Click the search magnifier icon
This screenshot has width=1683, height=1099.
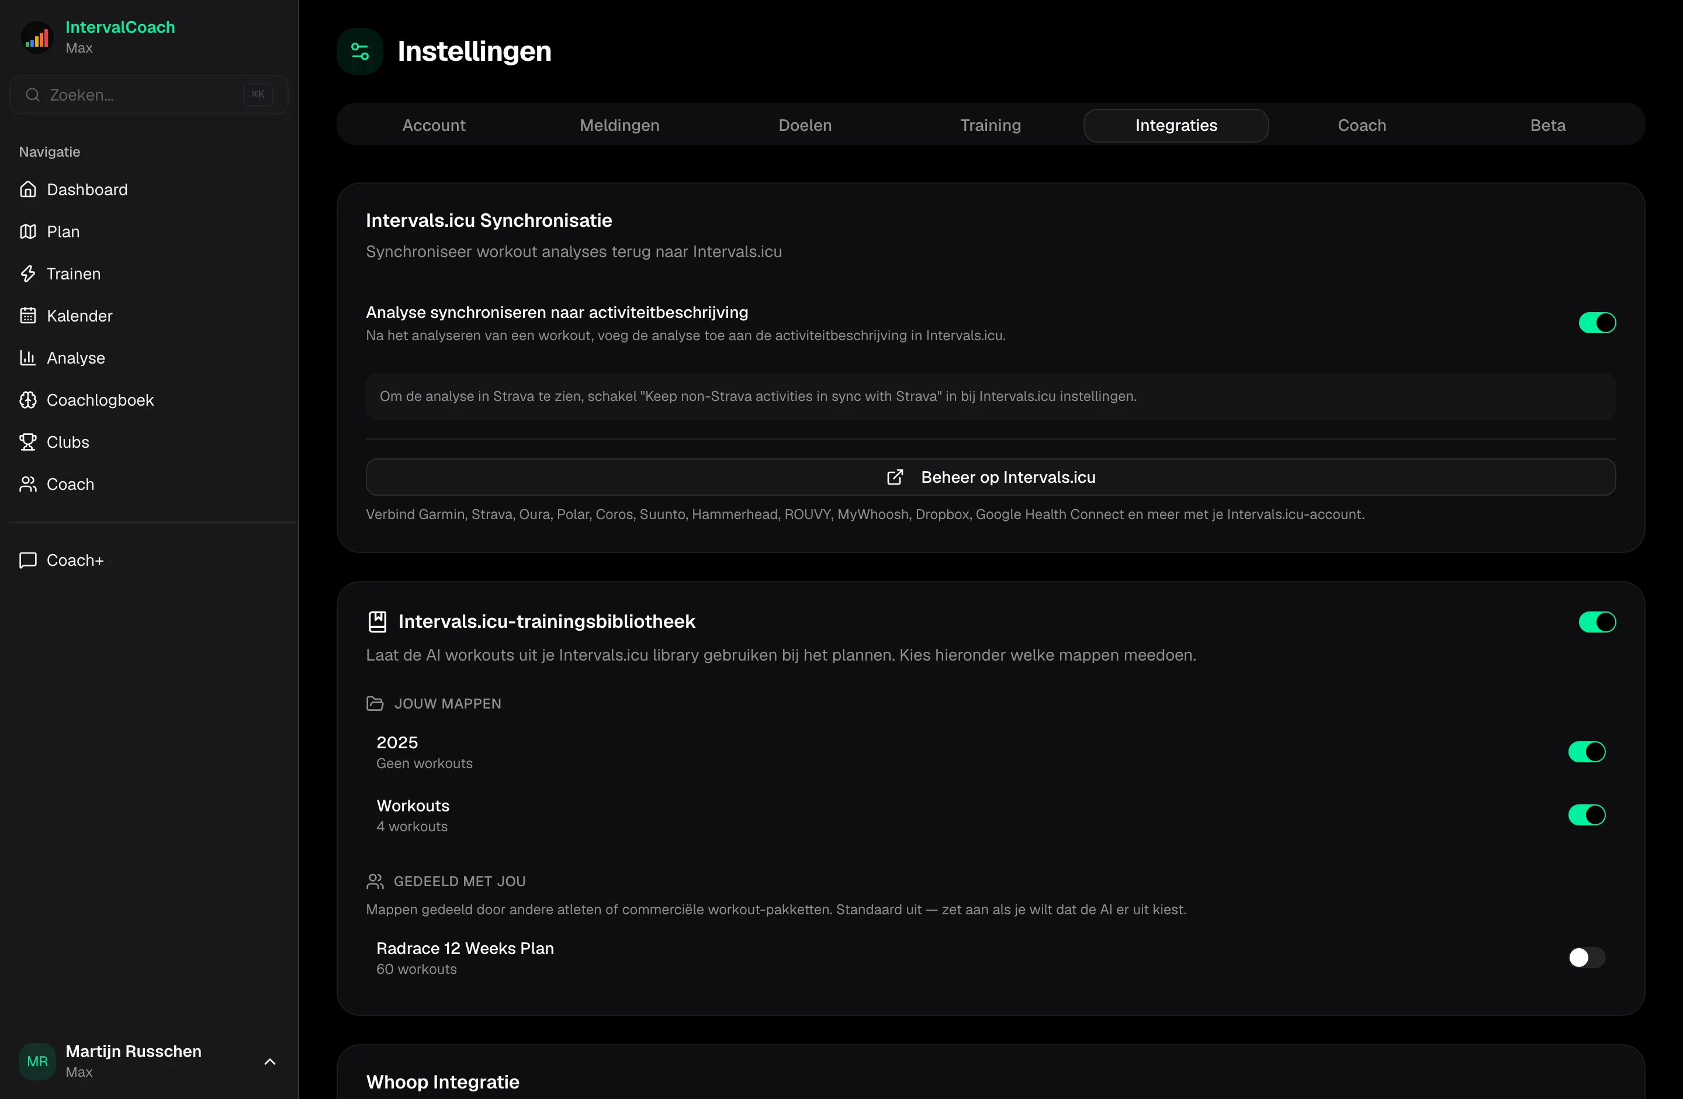pos(33,95)
